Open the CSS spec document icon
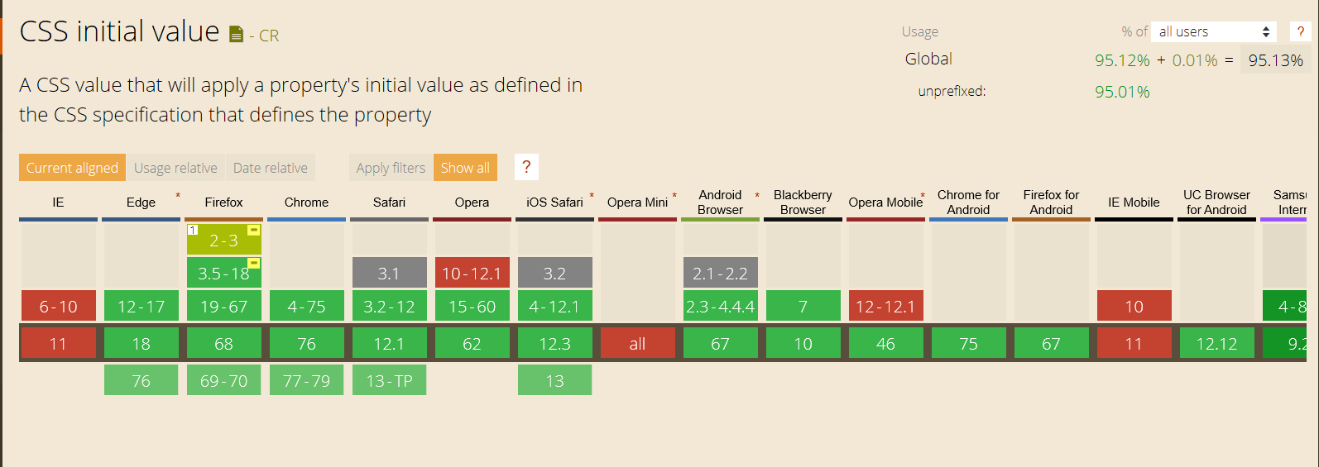1319x467 pixels. [x=236, y=35]
